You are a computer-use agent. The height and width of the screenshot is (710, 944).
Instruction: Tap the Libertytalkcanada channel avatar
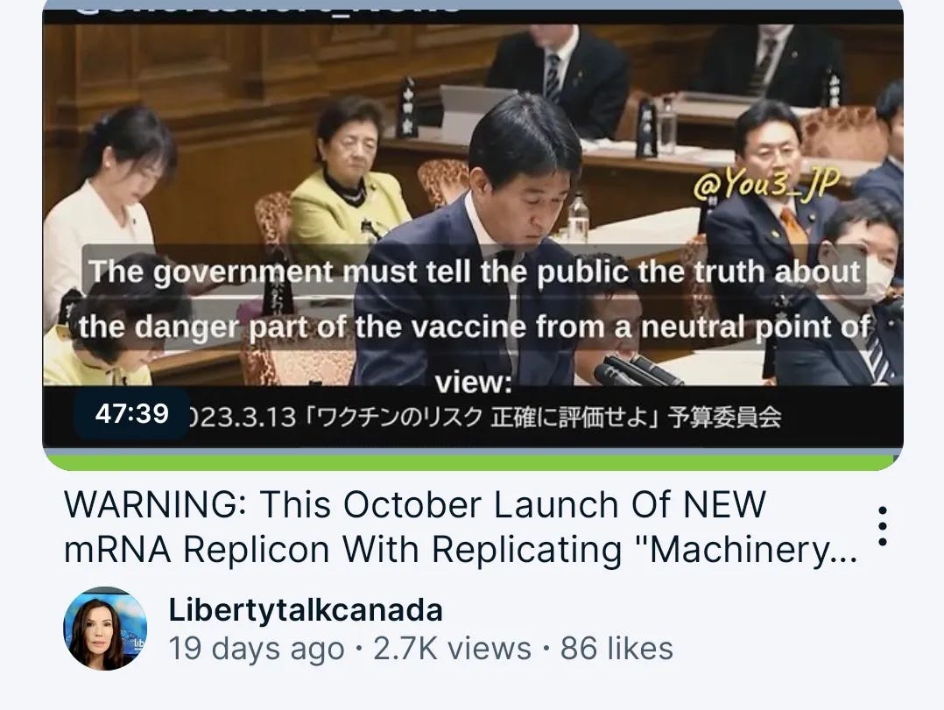[105, 629]
